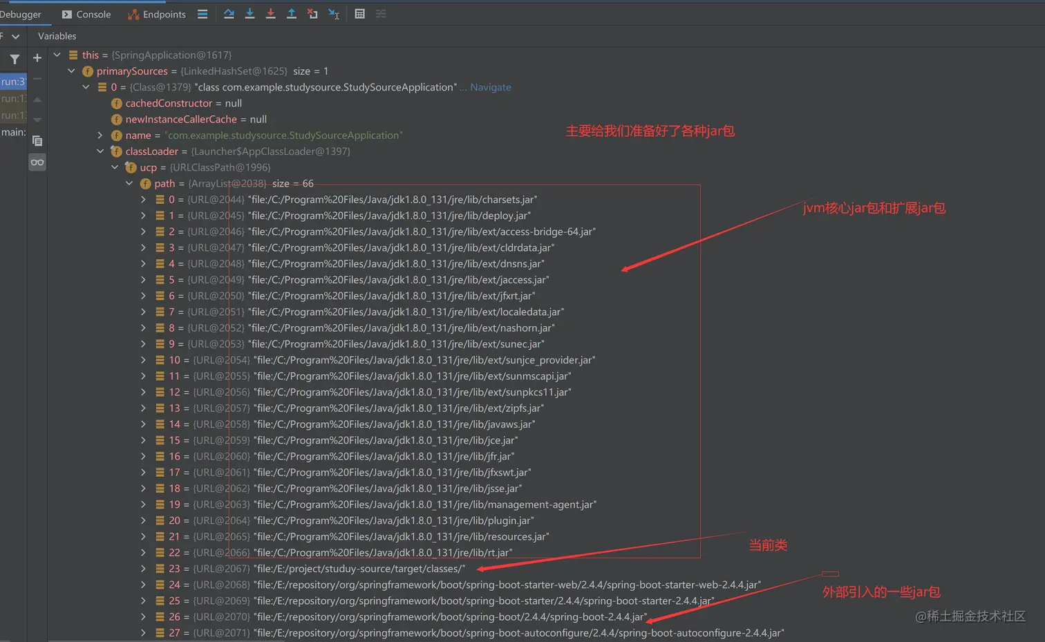Collapse the ucp URLClassPath node

pyautogui.click(x=115, y=167)
